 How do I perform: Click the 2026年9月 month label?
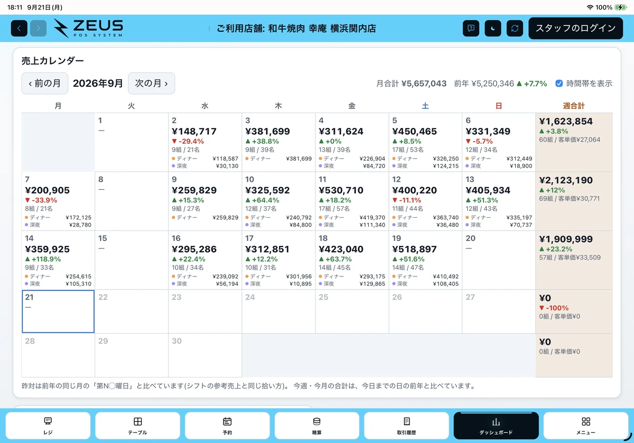click(98, 83)
